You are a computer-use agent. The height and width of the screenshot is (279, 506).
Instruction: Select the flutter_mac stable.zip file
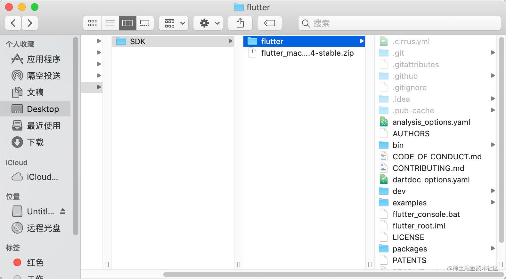pos(304,53)
